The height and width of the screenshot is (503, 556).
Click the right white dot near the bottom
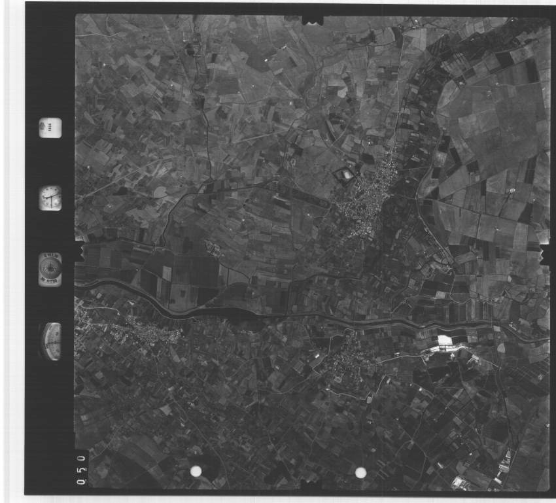coord(360,472)
